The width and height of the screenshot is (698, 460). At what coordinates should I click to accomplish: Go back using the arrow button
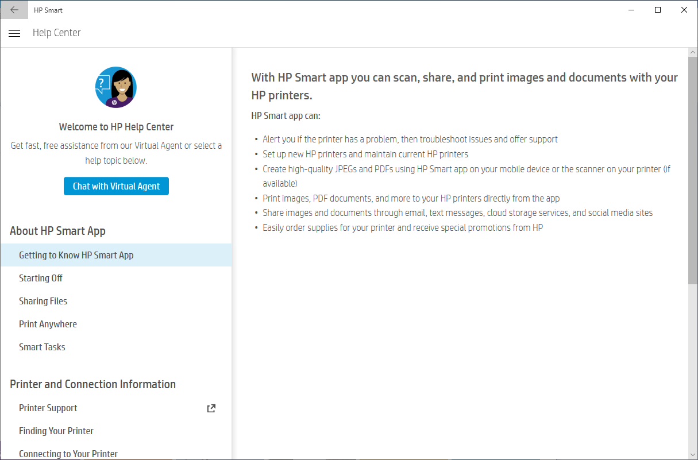tap(14, 10)
